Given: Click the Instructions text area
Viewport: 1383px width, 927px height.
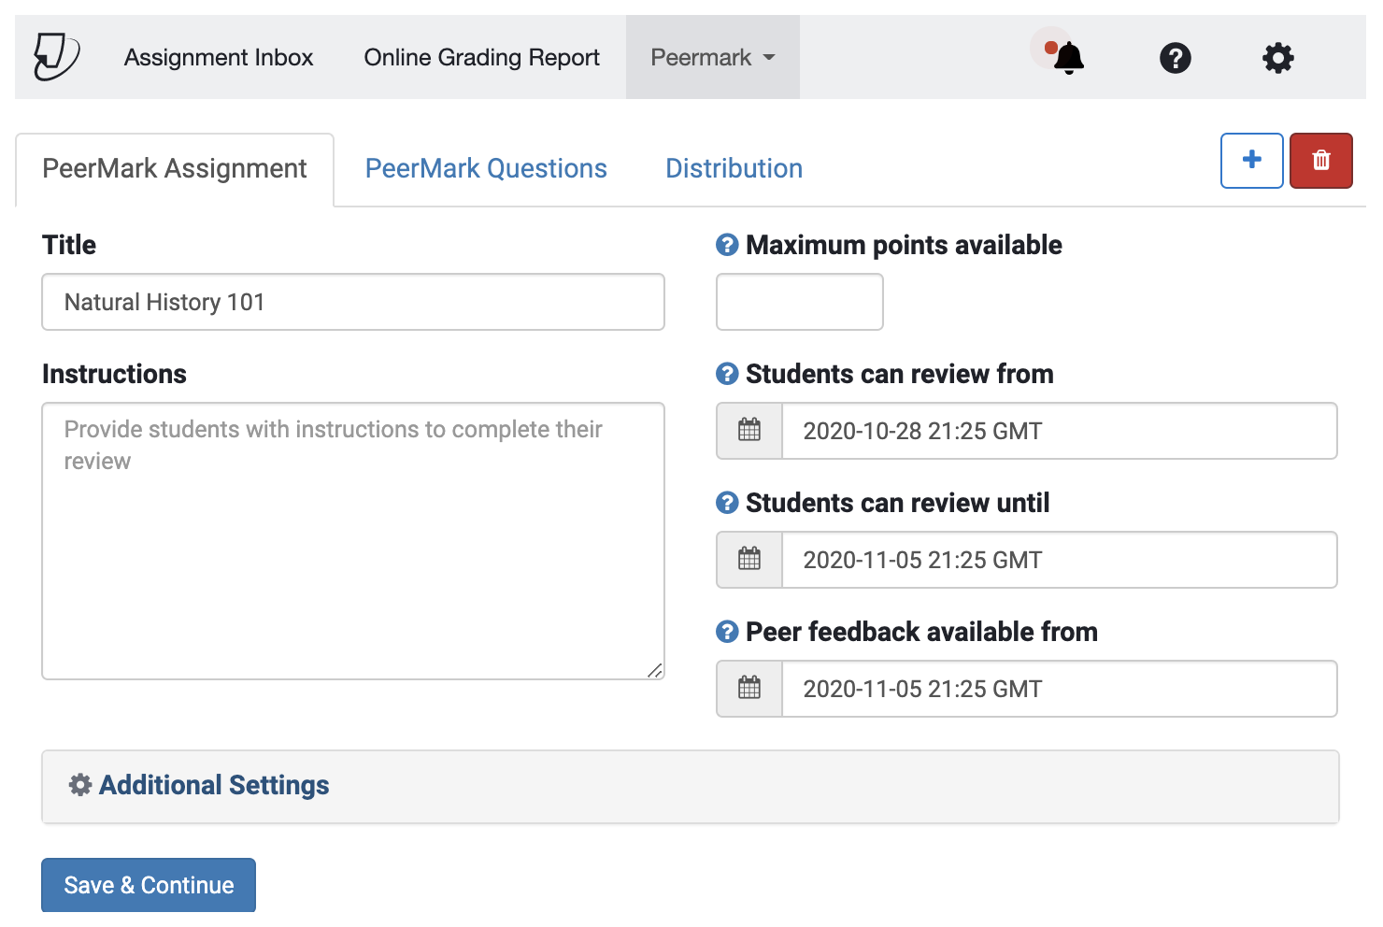Looking at the screenshot, I should tap(353, 541).
